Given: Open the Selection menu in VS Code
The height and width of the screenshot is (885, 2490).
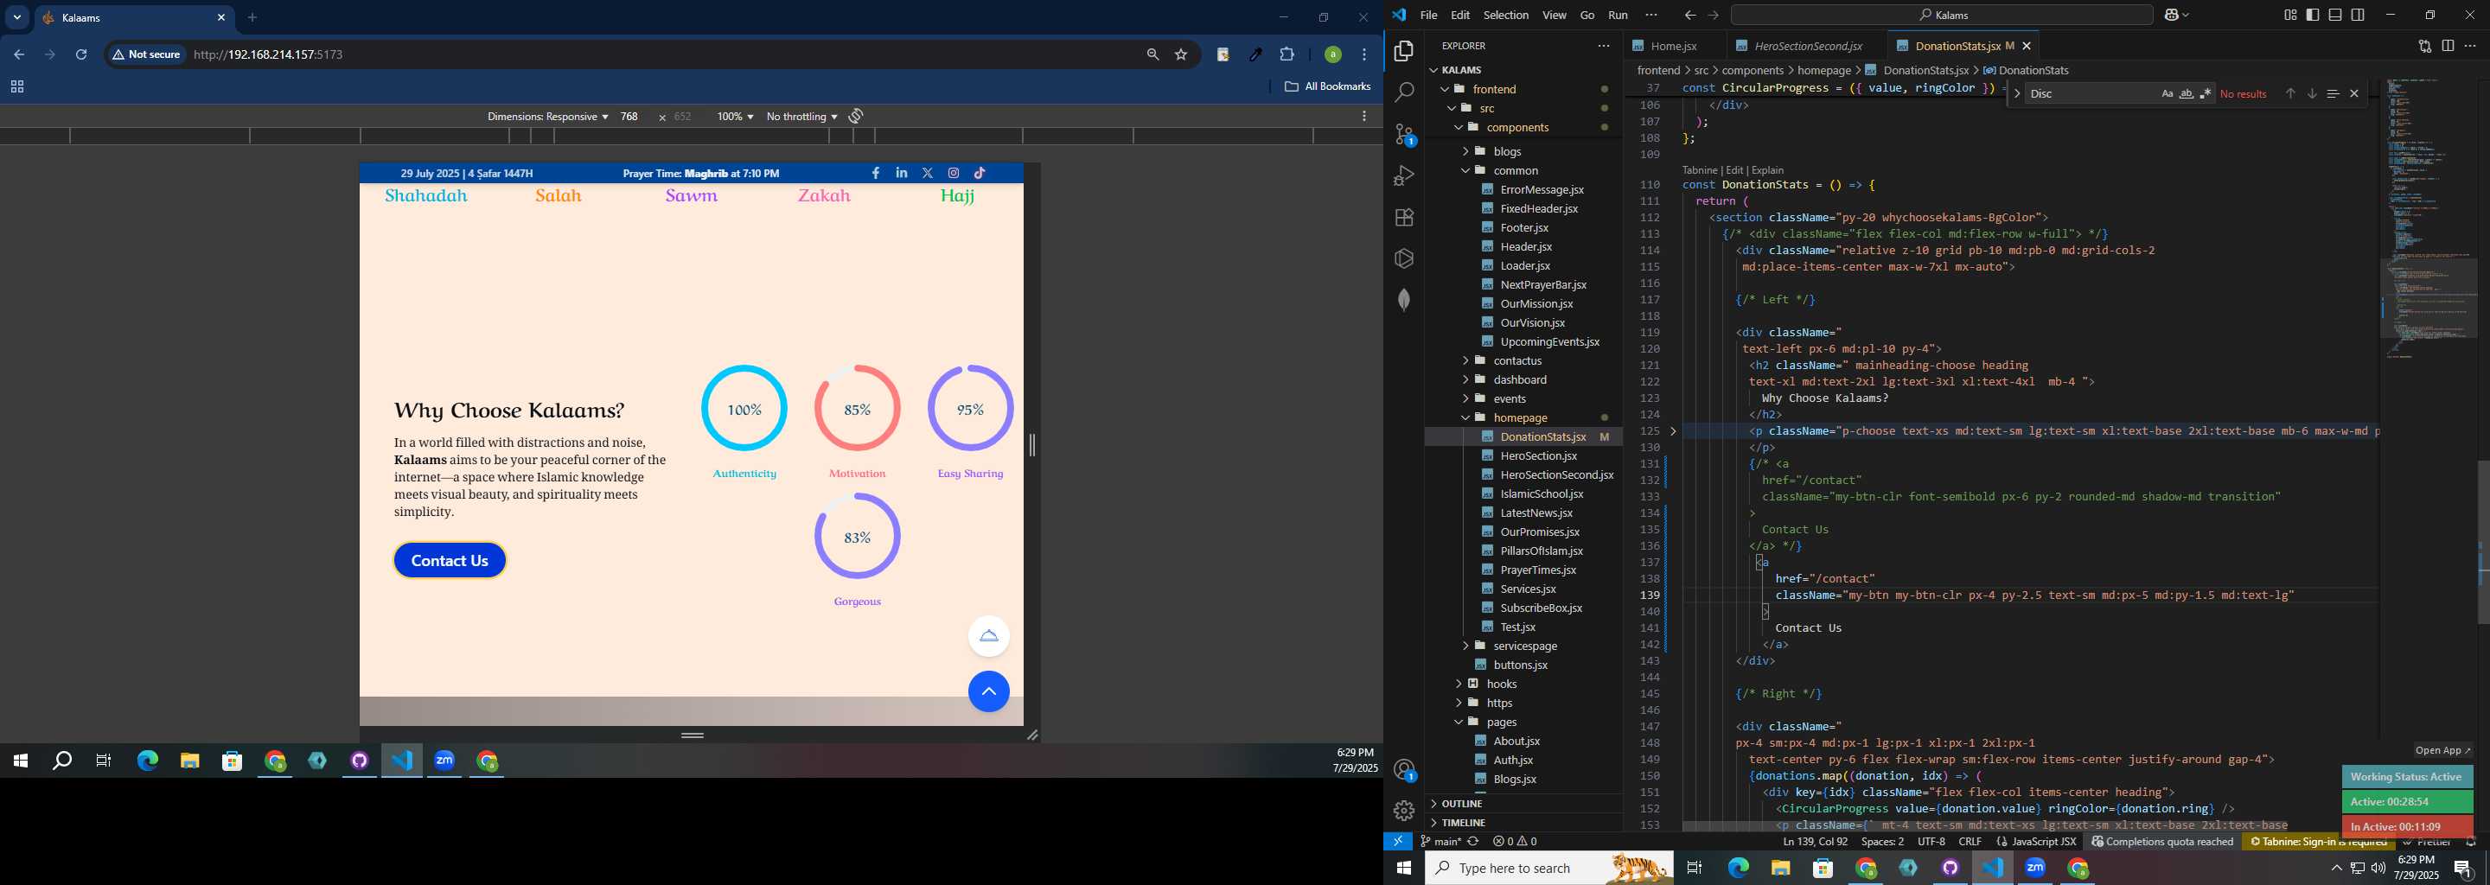Looking at the screenshot, I should coord(1506,16).
